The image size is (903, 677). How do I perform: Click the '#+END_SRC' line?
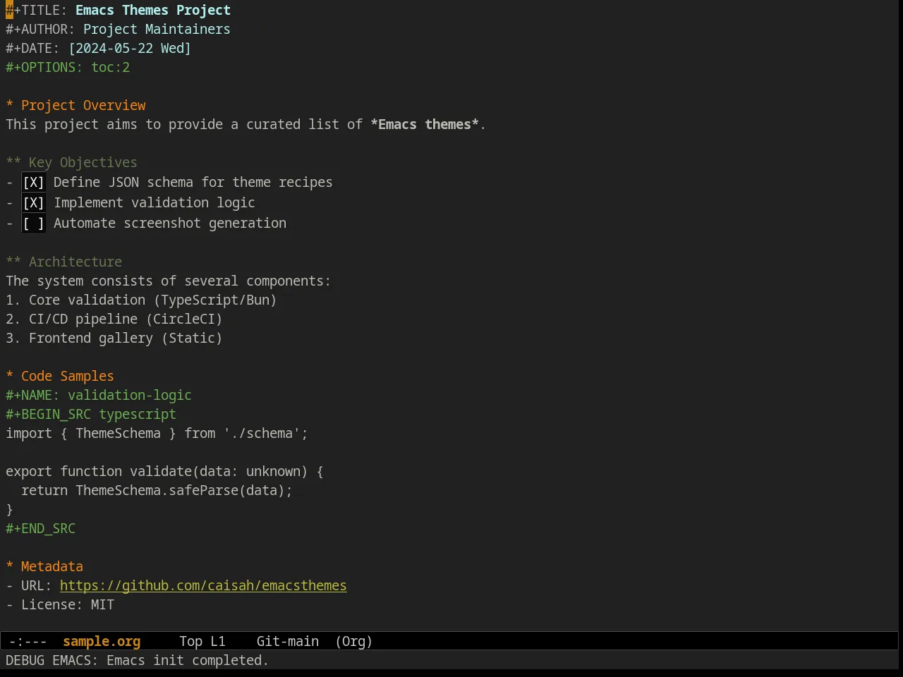40,528
